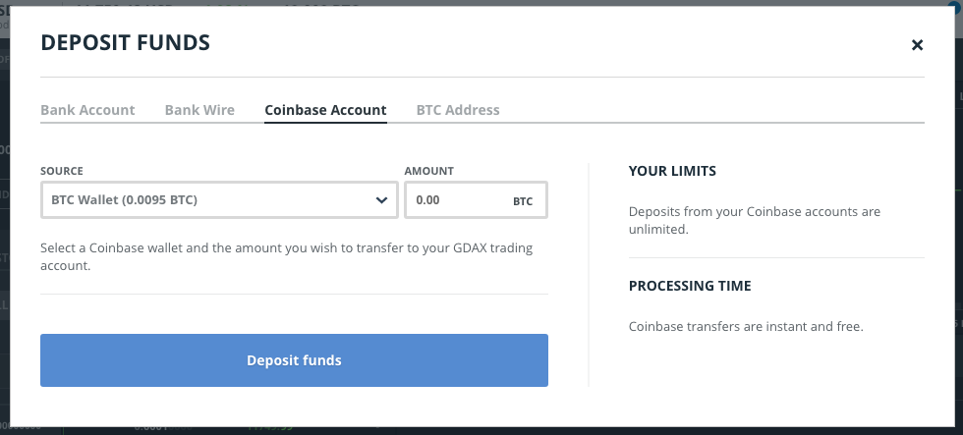Click the DEPOSIT FUNDS dialog title
The image size is (963, 435).
tap(125, 42)
